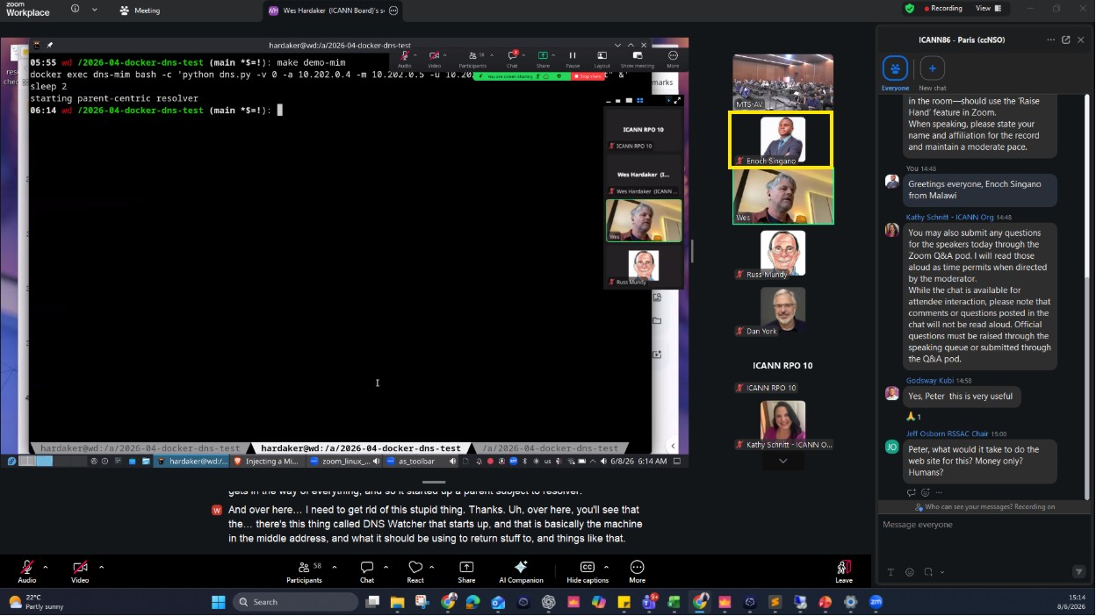The height and width of the screenshot is (616, 1096).
Task: Open Windows Start menu
Action: 218,602
